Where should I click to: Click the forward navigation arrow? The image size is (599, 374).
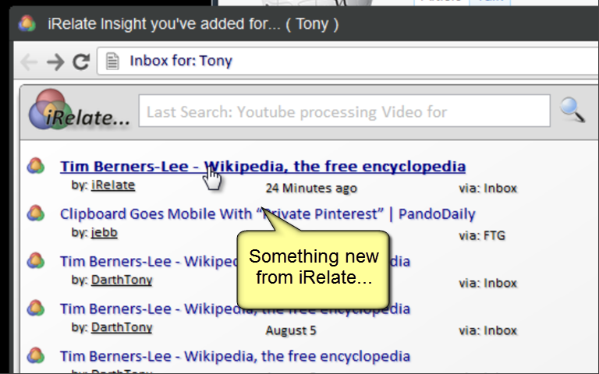point(55,62)
